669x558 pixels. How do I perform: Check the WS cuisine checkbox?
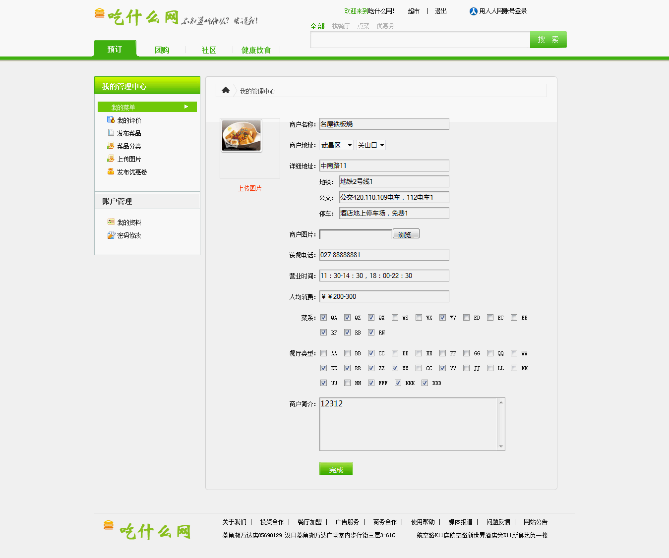pos(395,318)
